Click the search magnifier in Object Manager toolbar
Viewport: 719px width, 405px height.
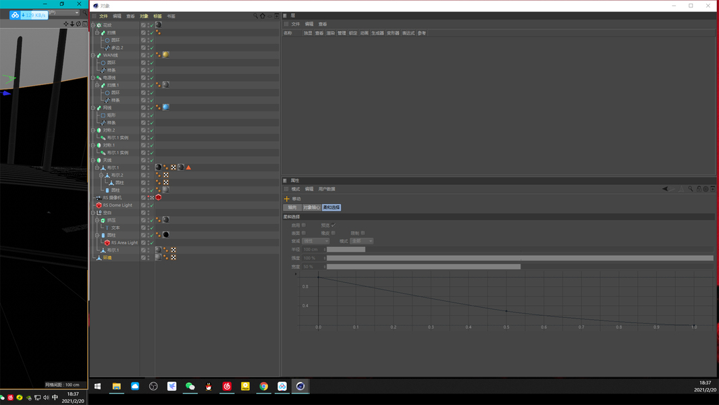255,16
